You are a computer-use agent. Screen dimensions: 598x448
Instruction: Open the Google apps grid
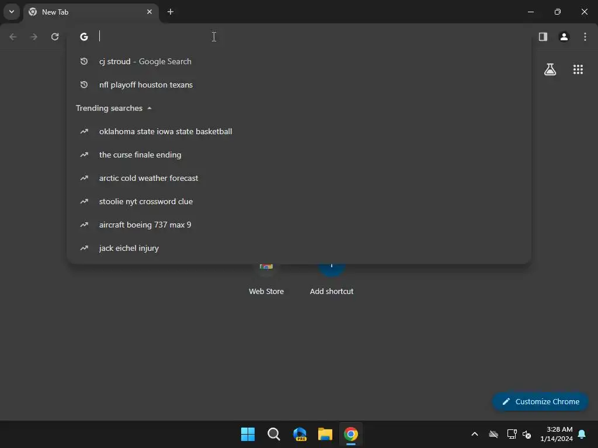(x=578, y=69)
